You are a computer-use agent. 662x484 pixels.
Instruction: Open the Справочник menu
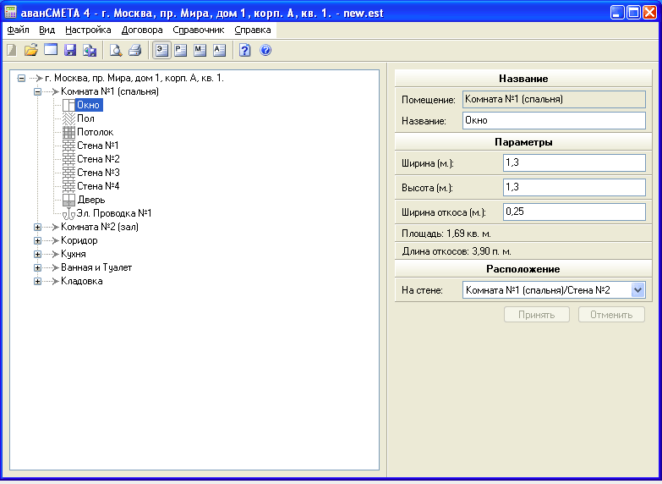198,30
